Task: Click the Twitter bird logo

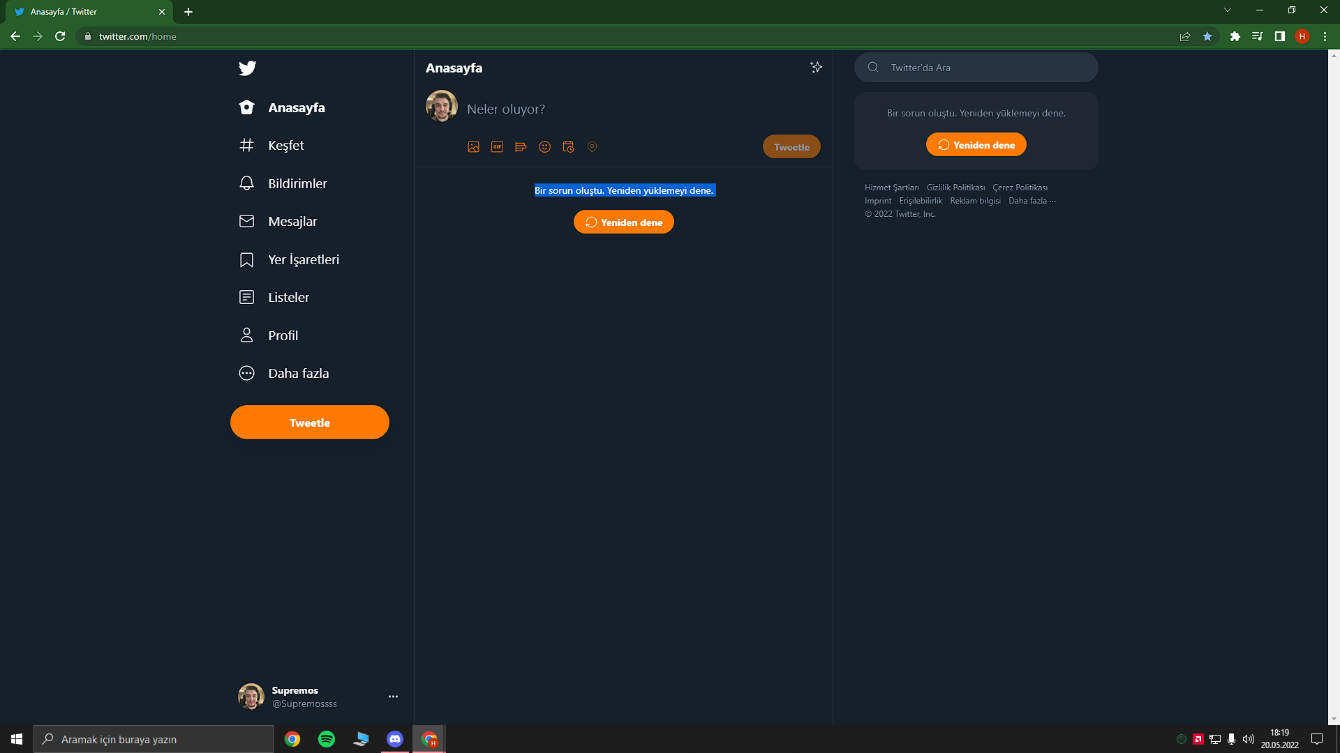Action: 247,68
